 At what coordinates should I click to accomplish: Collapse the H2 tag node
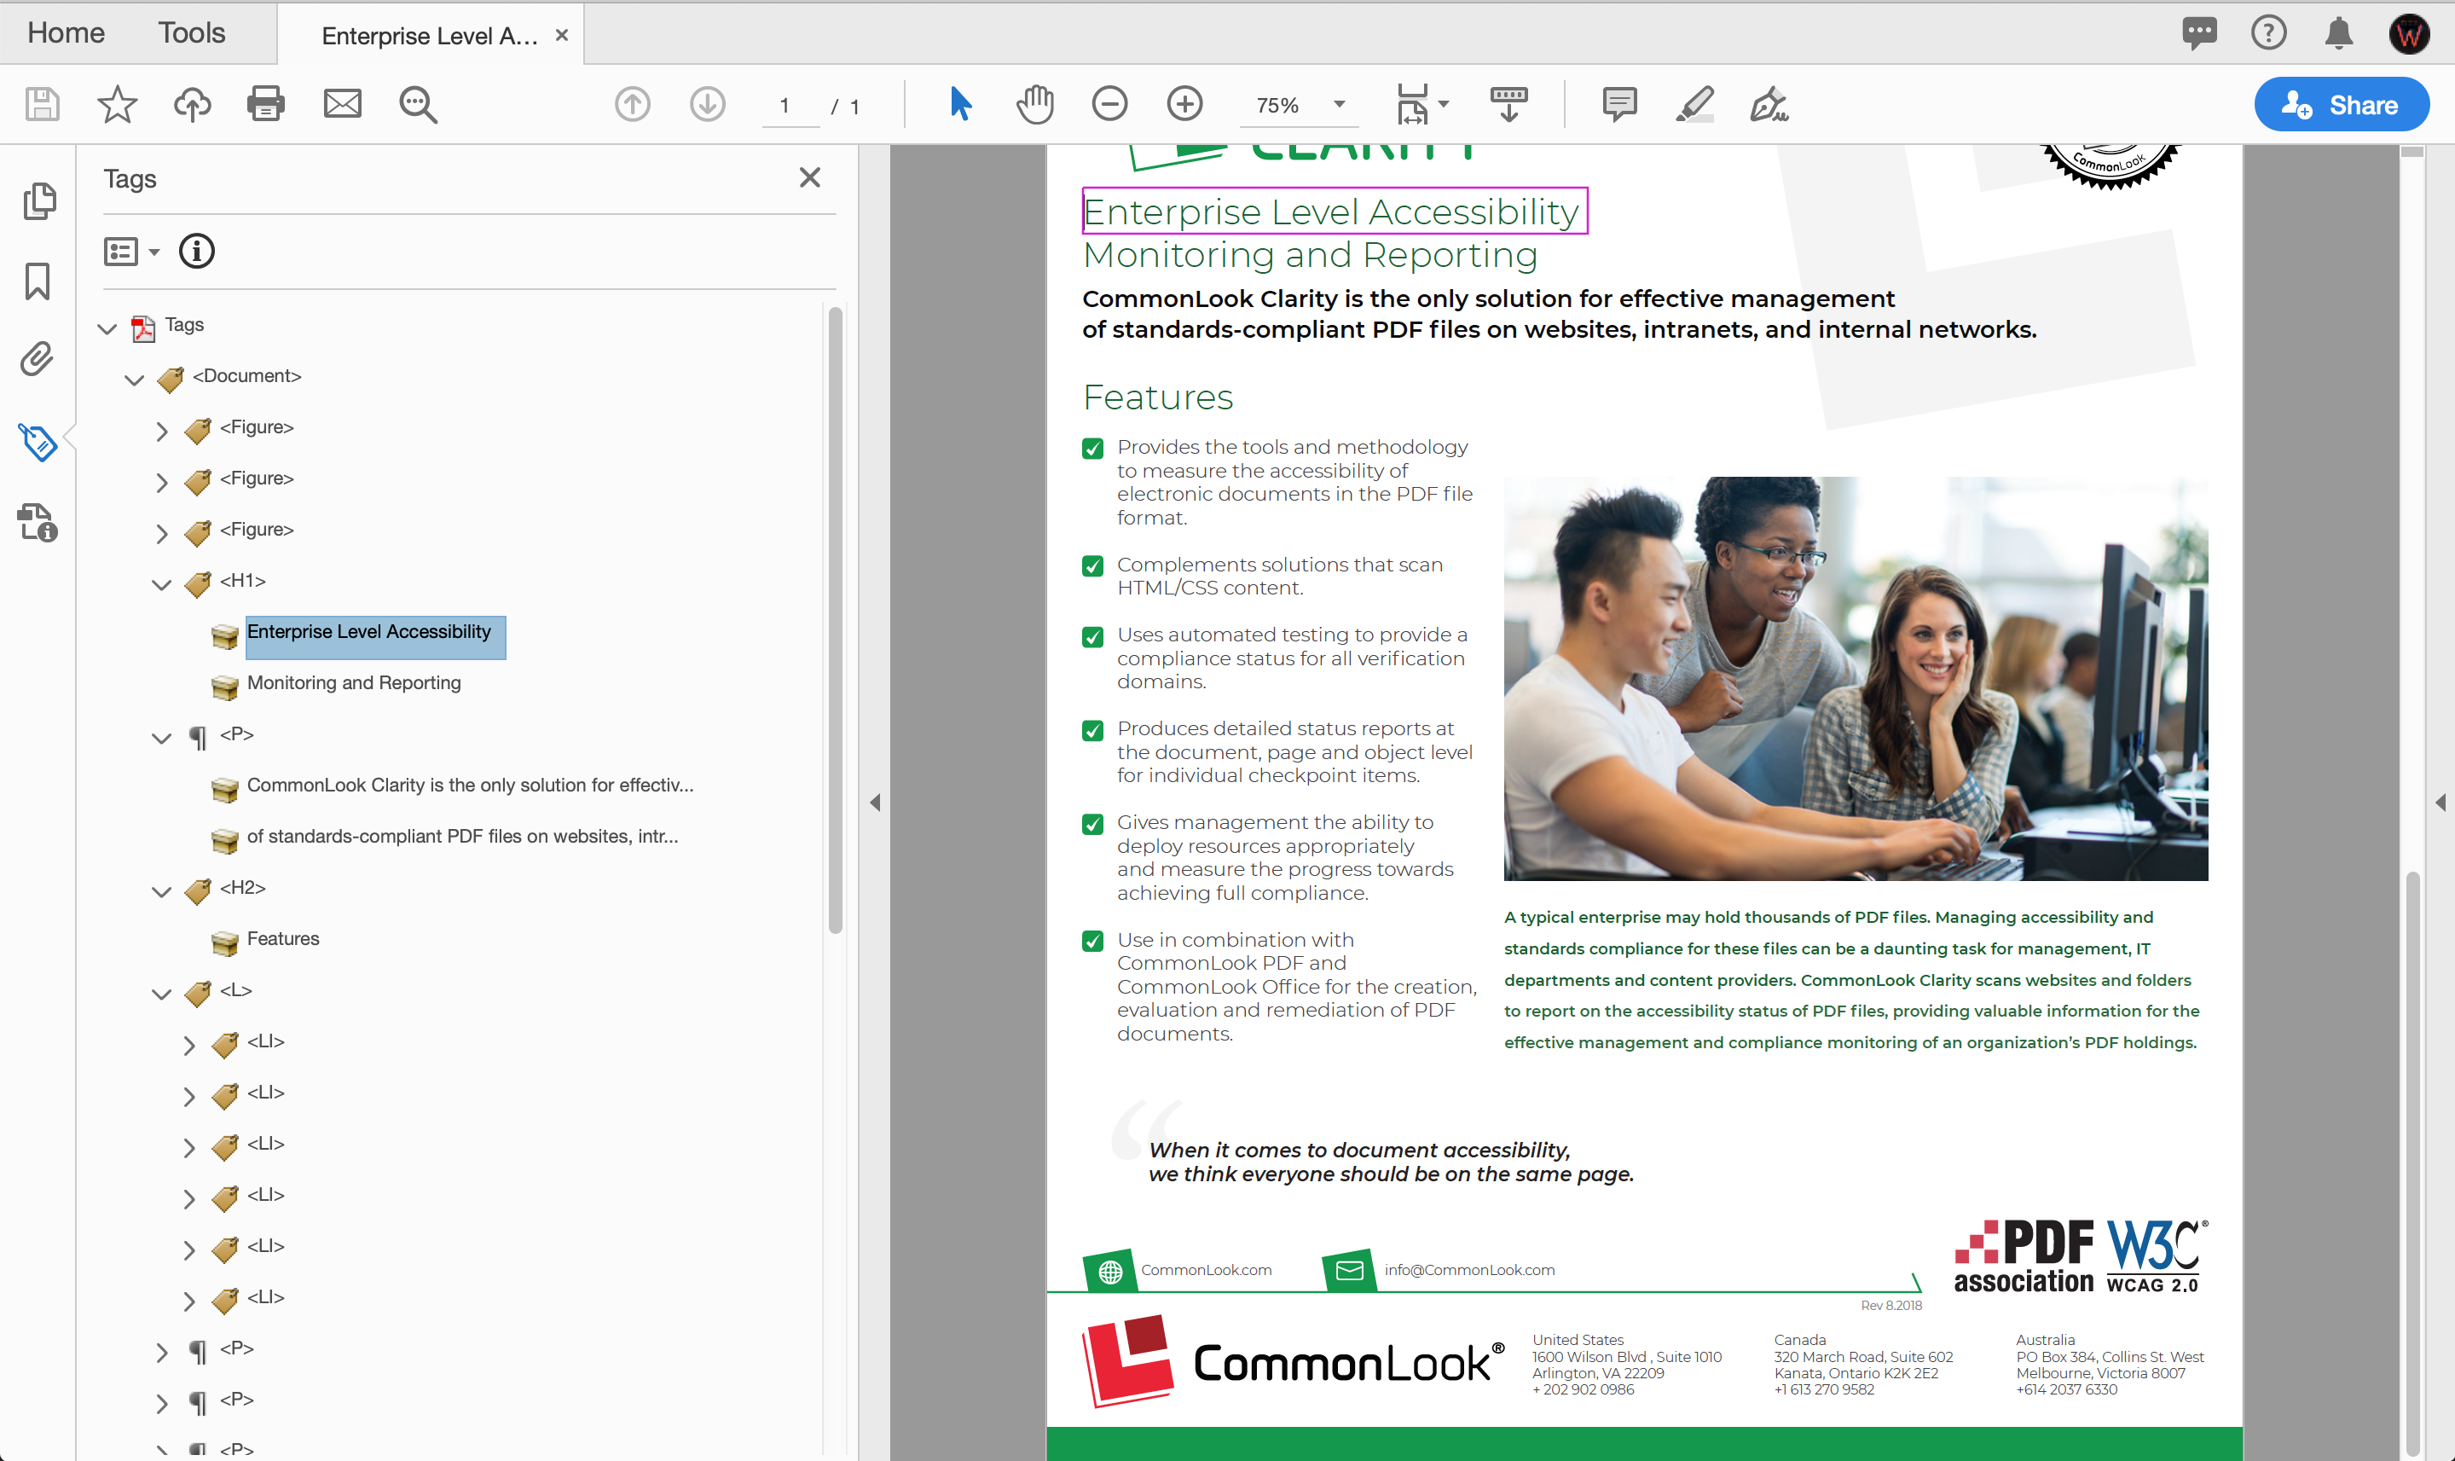point(161,891)
